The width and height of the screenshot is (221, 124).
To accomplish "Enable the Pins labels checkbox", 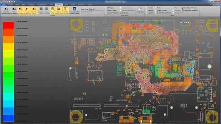I will (173, 8).
